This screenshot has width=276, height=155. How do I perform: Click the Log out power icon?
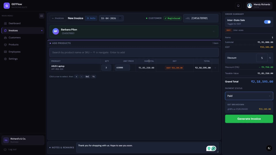point(5,149)
